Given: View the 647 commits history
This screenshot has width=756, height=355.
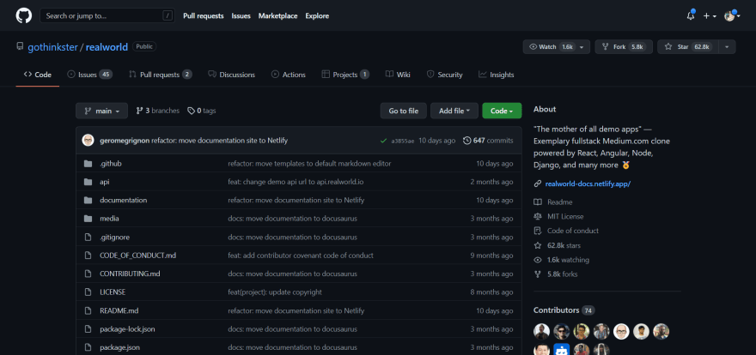Looking at the screenshot, I should (488, 141).
